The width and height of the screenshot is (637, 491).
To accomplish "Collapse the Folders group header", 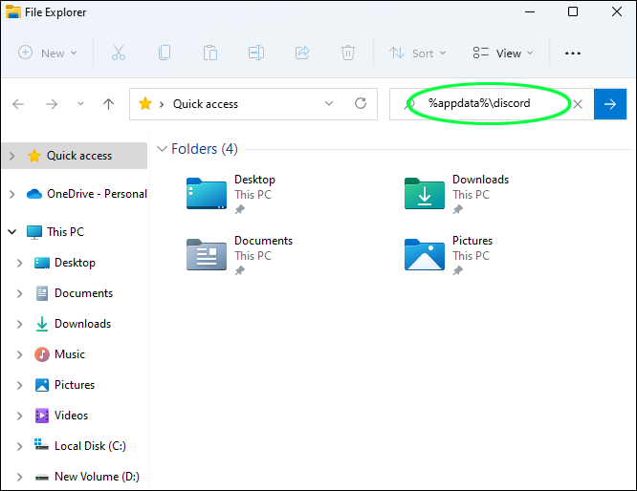I will (x=163, y=149).
